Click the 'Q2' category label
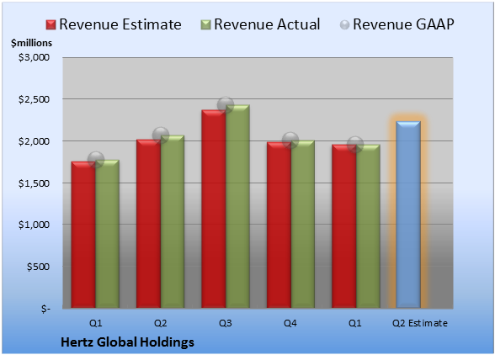The width and height of the screenshot is (495, 355). (x=160, y=323)
